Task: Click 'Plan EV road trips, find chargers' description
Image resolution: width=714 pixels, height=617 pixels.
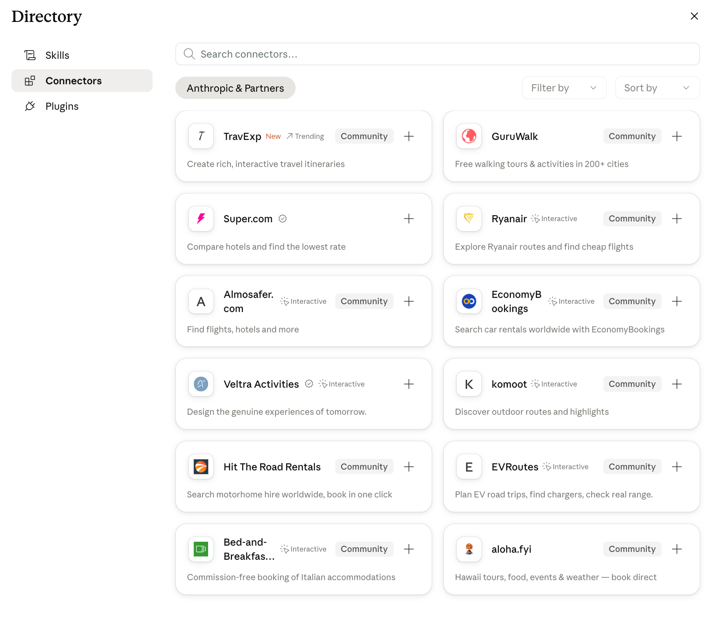Action: [554, 495]
